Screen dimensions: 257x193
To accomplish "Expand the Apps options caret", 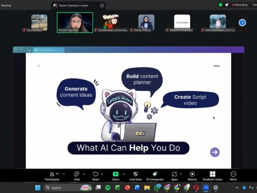I will [x=181, y=174].
